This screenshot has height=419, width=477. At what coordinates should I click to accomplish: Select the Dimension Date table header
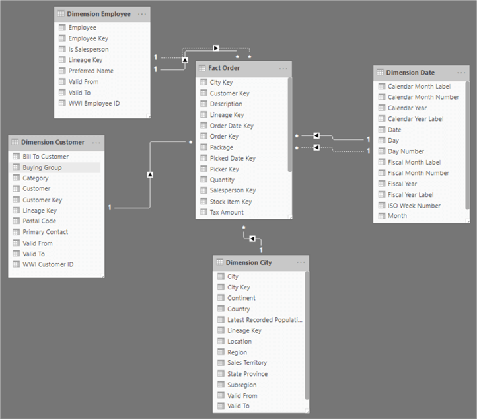[x=422, y=73]
